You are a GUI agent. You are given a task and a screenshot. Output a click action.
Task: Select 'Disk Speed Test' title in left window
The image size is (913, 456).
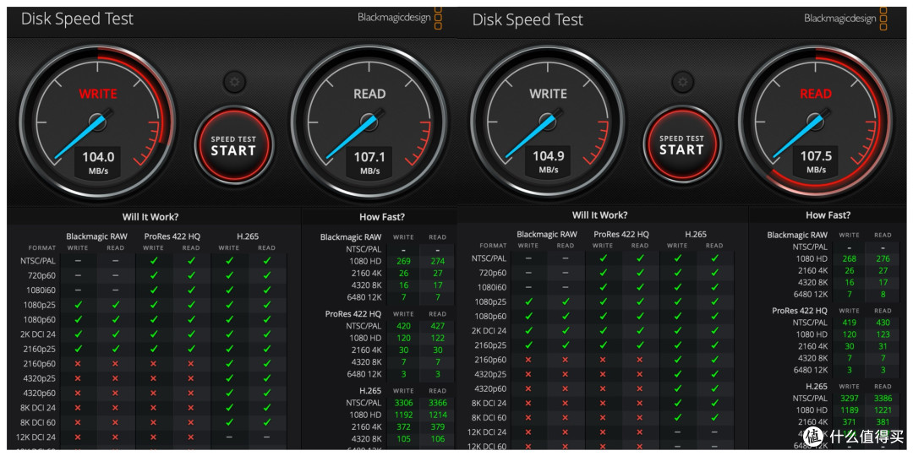tap(77, 19)
